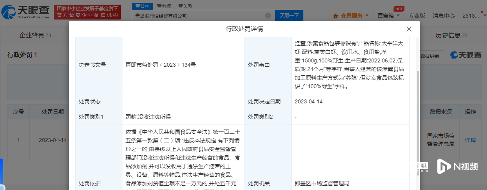This screenshot has height=190, width=487.
Task: Click the dialog's vertical scrollbar
Action: pyautogui.click(x=418, y=117)
